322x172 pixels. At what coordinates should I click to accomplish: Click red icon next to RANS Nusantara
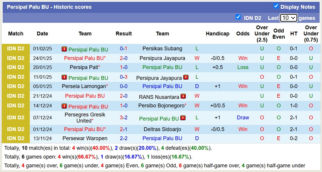[x=183, y=96]
